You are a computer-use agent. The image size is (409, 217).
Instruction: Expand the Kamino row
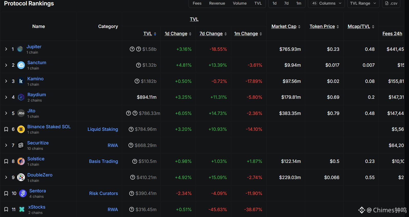[6, 81]
